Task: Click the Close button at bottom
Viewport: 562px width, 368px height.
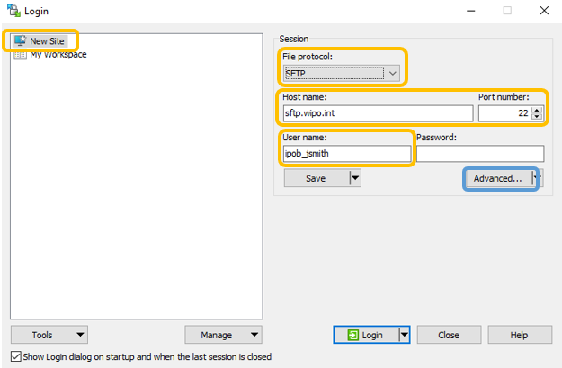Action: [449, 335]
